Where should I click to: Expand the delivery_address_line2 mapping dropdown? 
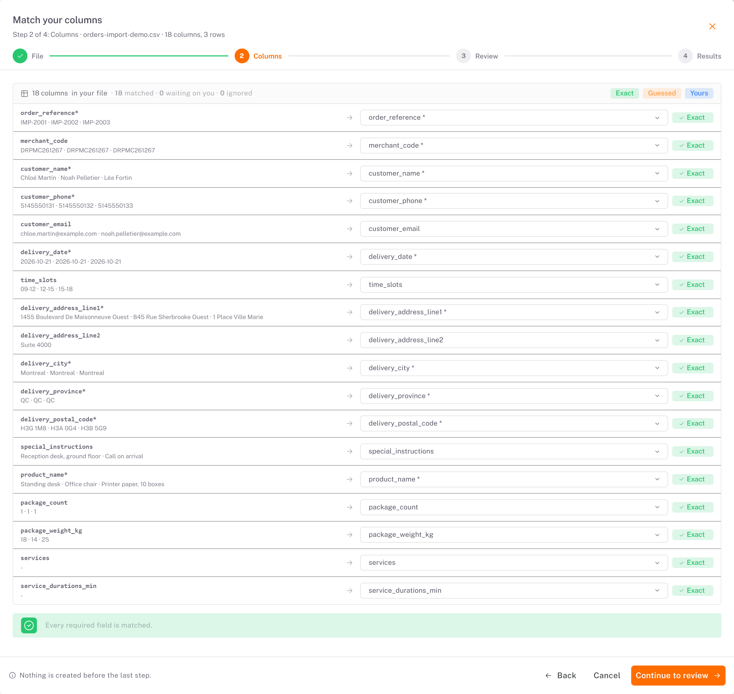(514, 340)
